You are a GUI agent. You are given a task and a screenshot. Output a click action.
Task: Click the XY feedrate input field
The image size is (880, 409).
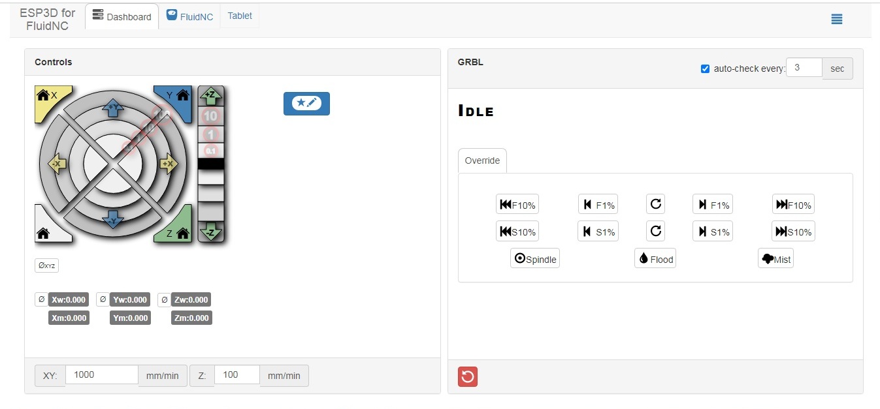(102, 375)
